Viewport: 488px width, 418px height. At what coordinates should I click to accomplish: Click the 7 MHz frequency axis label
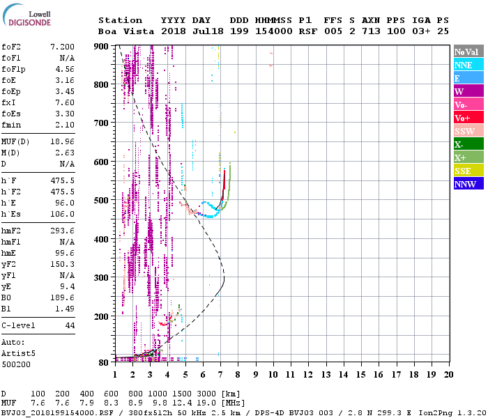pyautogui.click(x=220, y=375)
